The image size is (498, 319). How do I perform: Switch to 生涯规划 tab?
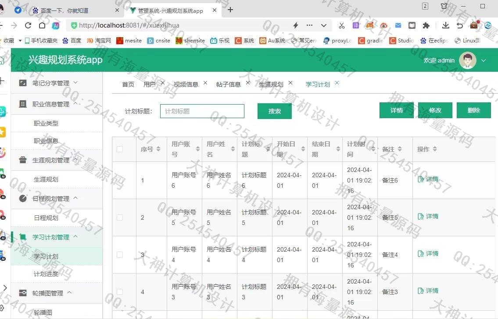[271, 84]
